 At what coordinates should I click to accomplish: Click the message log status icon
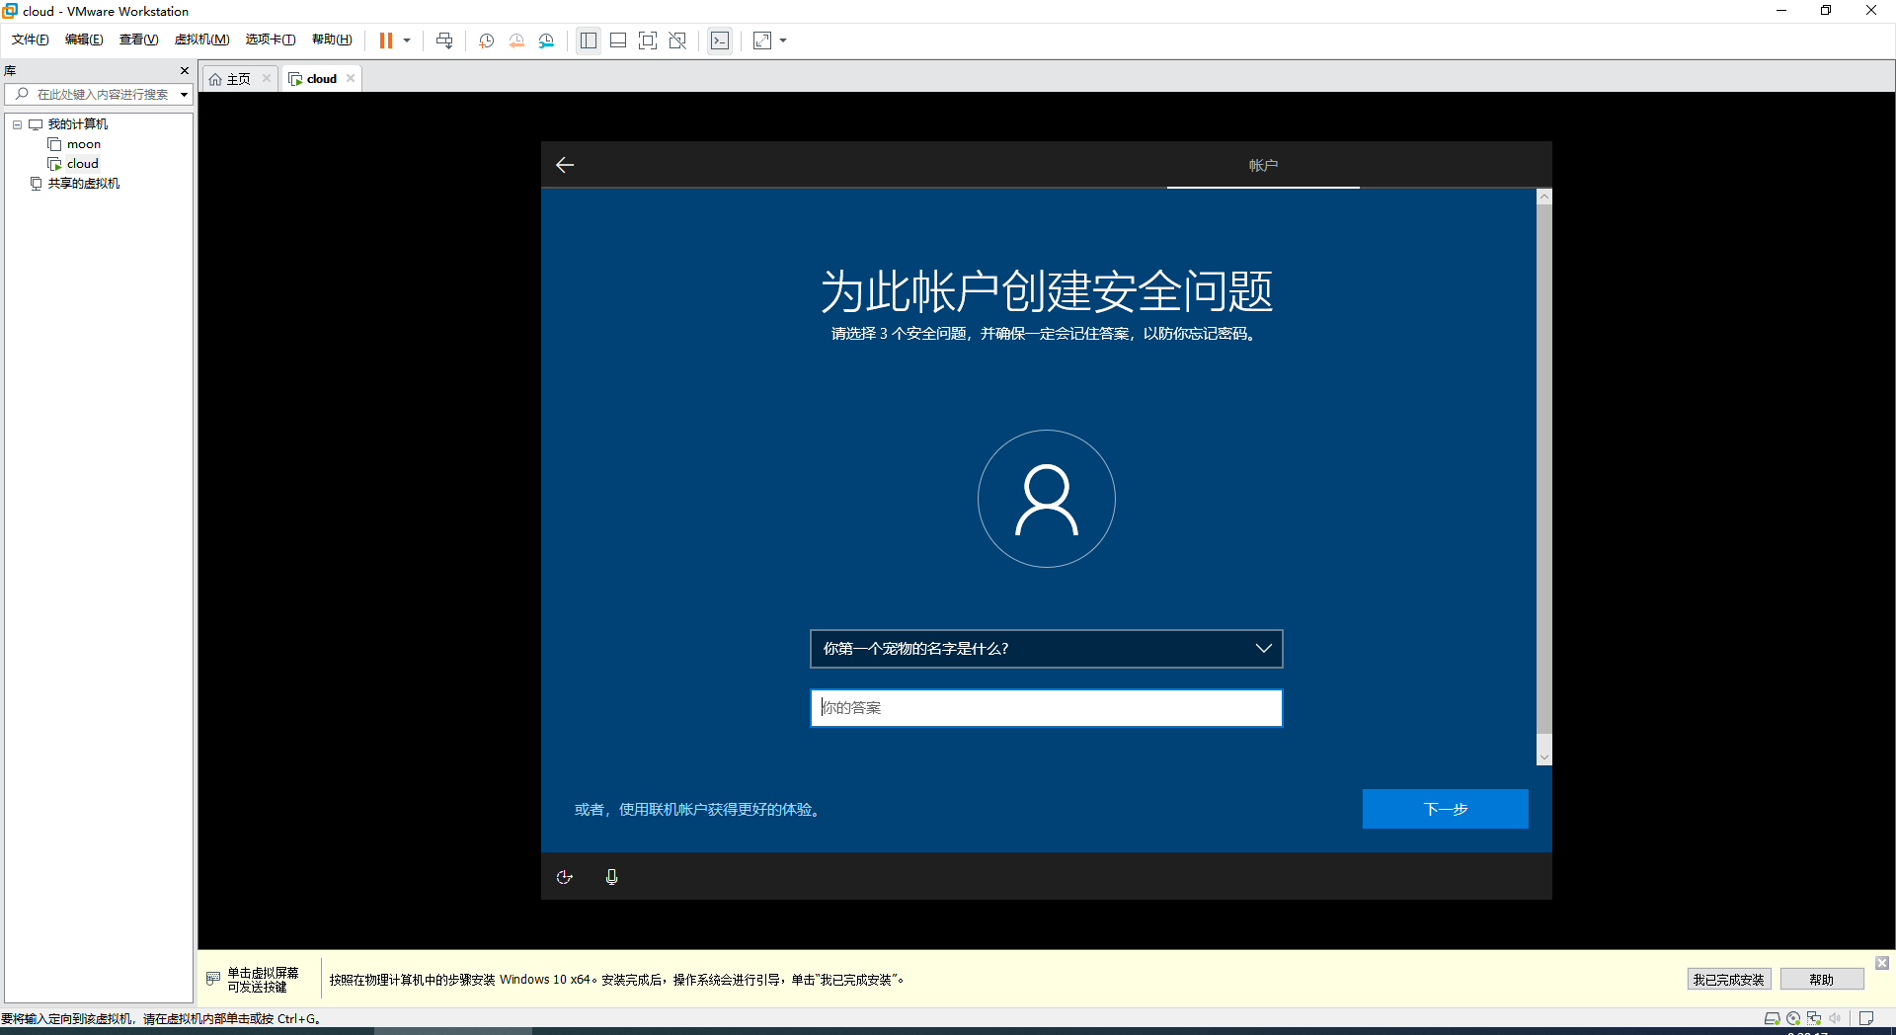coord(1866,1018)
